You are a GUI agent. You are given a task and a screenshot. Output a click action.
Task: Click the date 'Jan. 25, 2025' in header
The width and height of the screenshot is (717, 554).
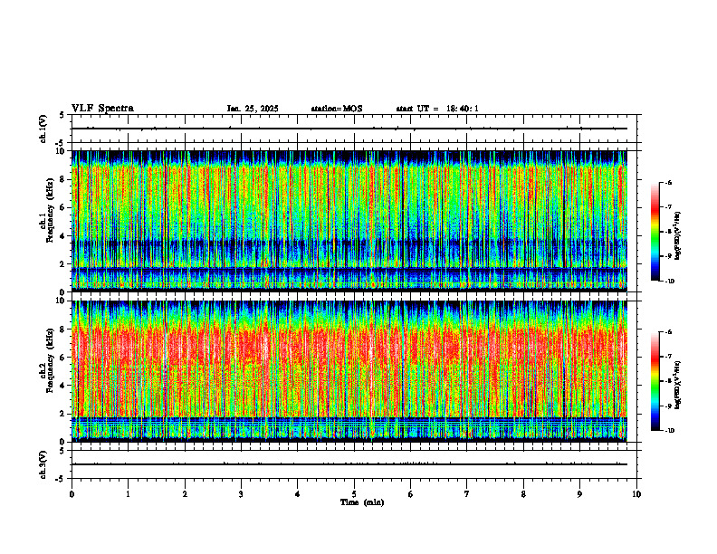(253, 109)
